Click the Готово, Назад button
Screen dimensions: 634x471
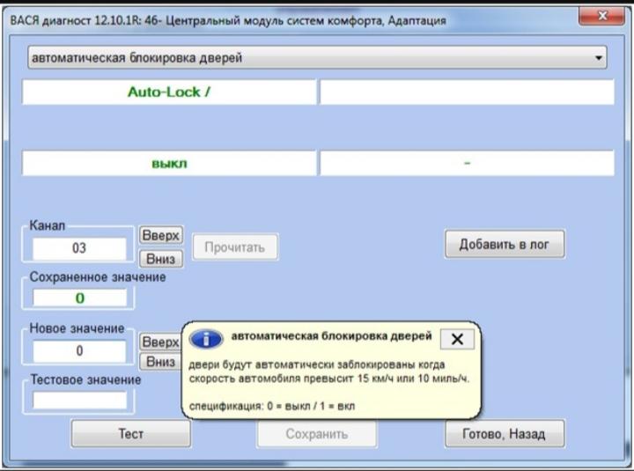tap(504, 433)
